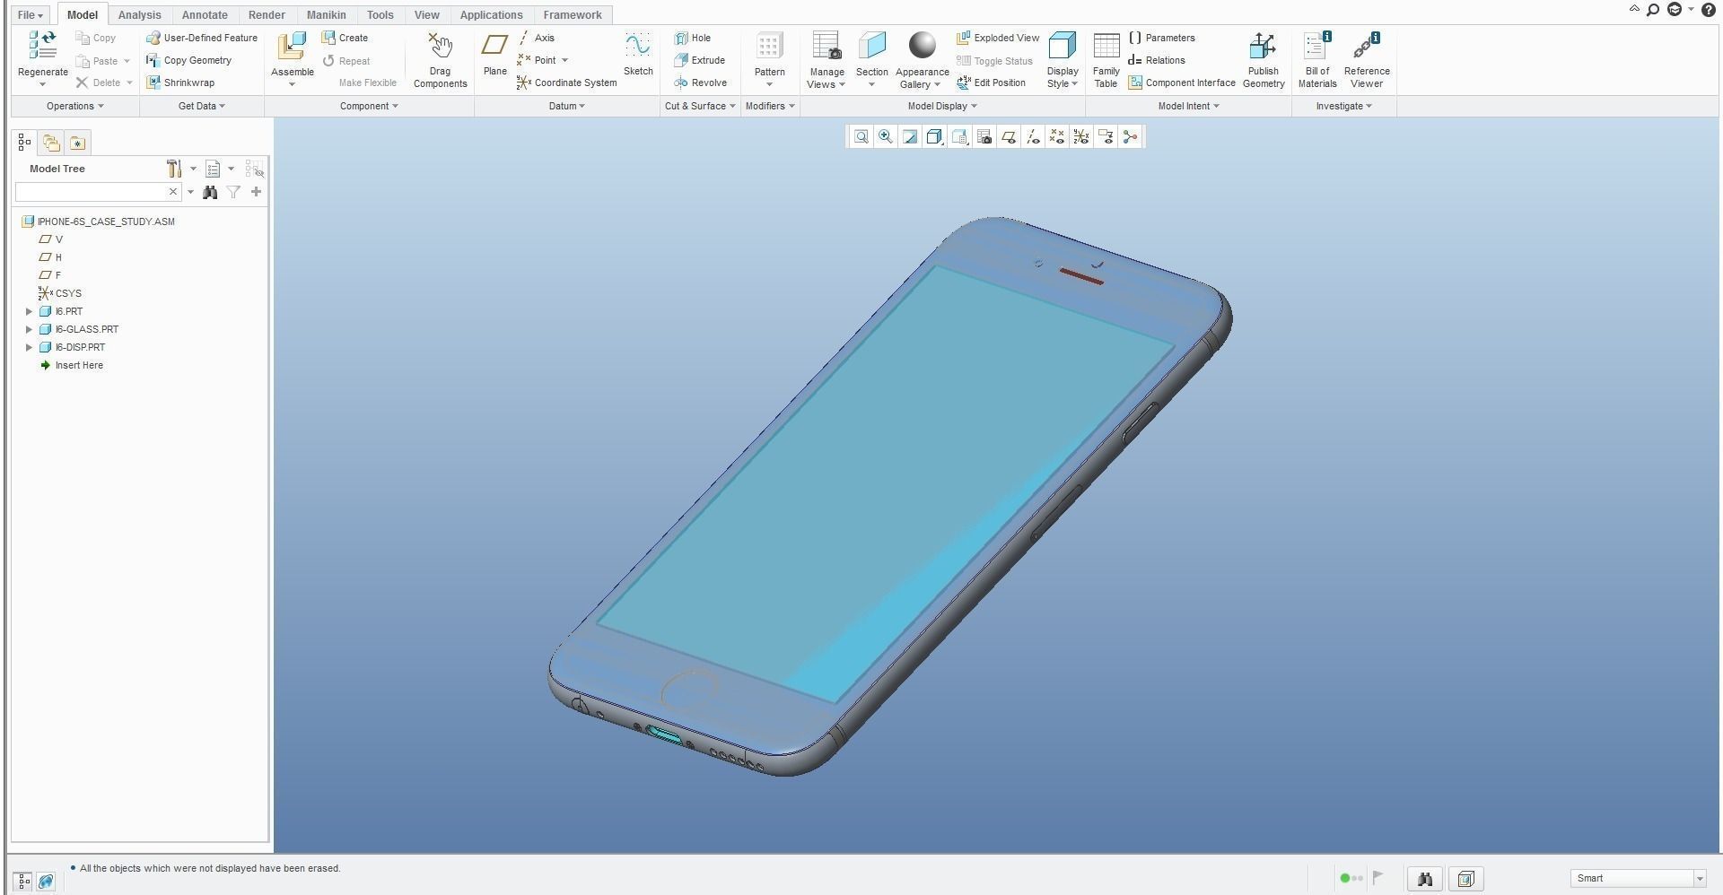Screen dimensions: 1723x895
Task: Click the binoculars find icon in model tree
Action: coord(210,192)
